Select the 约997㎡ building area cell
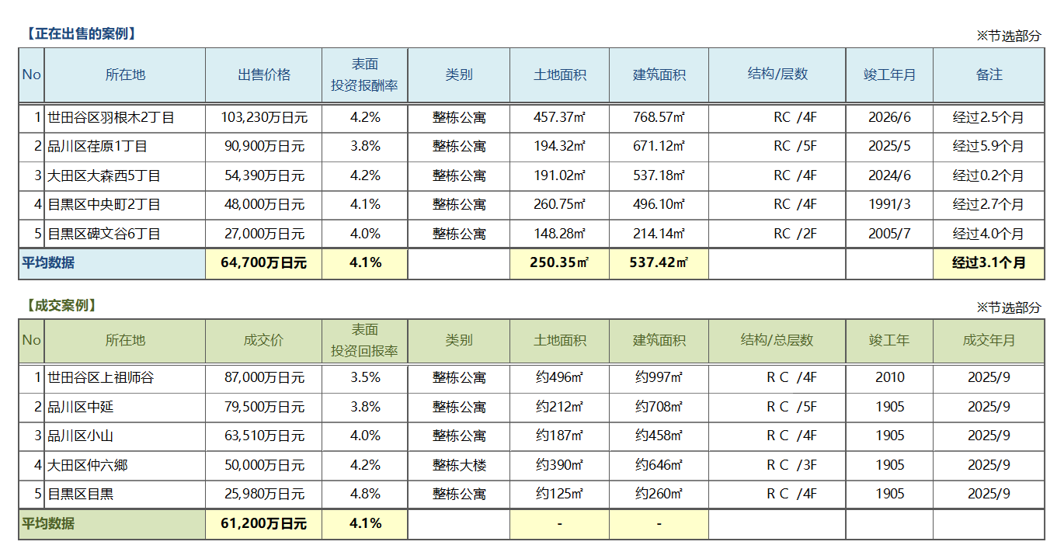The image size is (1064, 552). coord(659,378)
